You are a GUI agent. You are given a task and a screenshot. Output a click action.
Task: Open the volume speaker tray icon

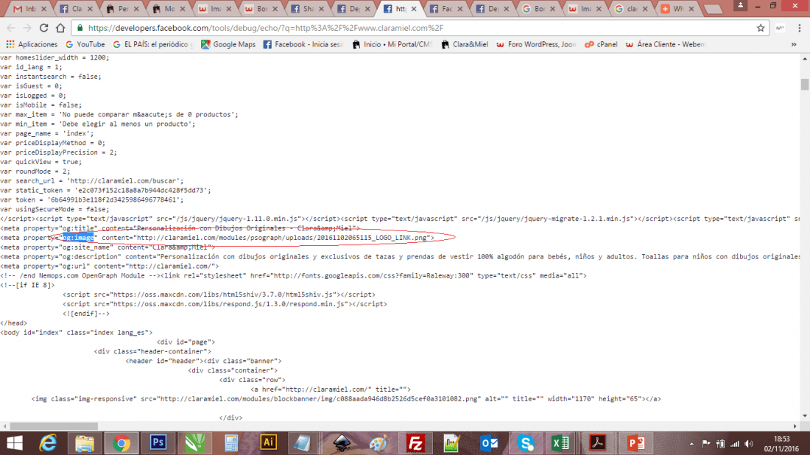click(749, 444)
